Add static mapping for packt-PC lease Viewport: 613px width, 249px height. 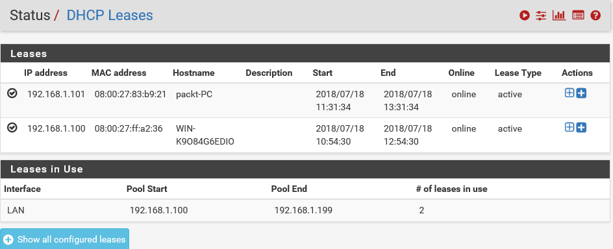point(569,93)
